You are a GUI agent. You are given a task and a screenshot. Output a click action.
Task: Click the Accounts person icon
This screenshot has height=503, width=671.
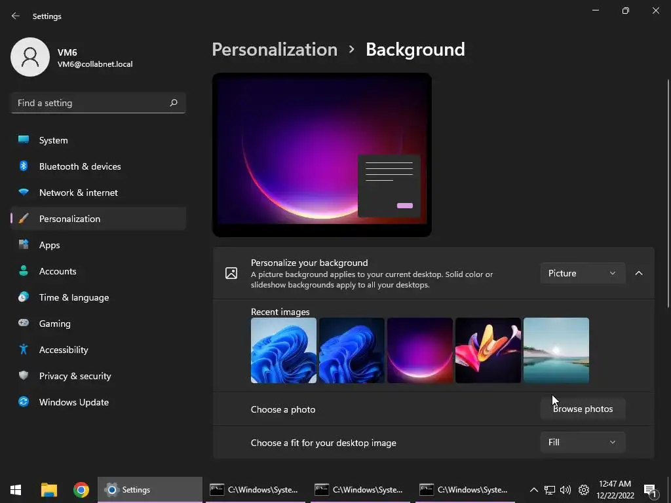click(24, 270)
